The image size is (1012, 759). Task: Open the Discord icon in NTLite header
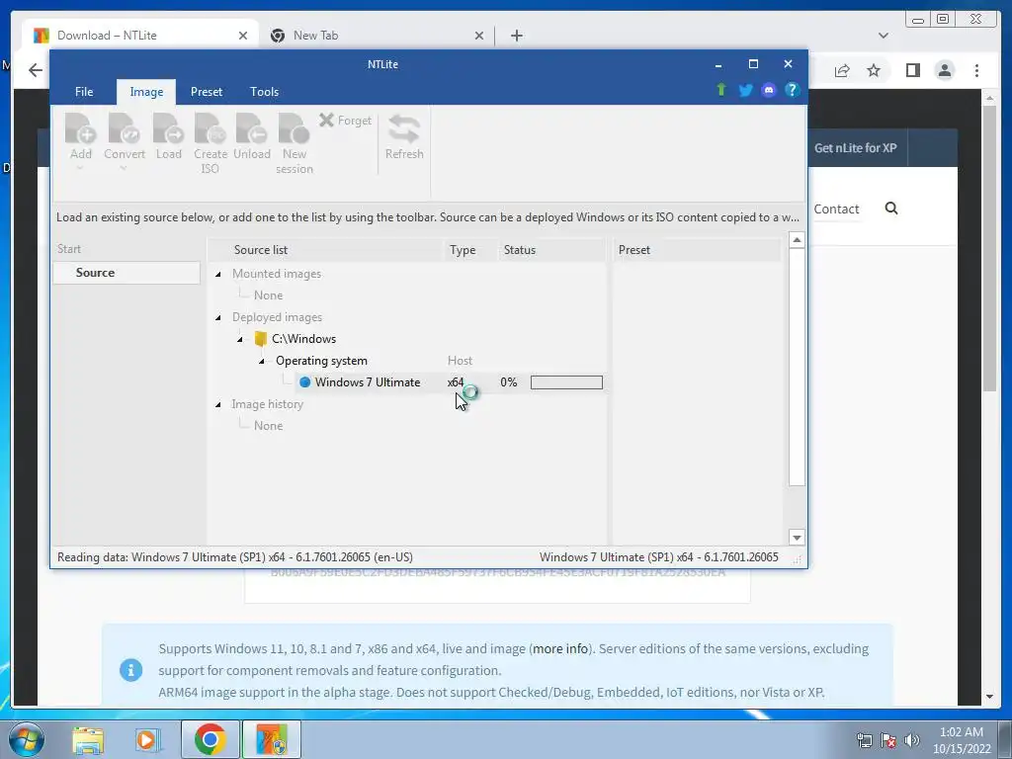point(769,90)
